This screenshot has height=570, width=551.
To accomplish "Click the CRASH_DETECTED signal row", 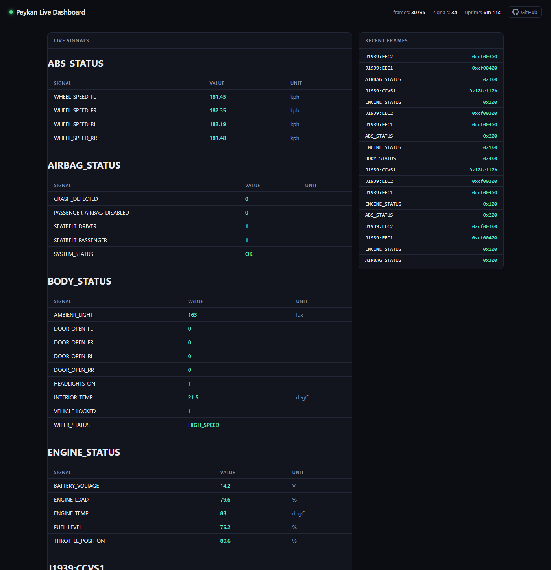I will tap(200, 199).
